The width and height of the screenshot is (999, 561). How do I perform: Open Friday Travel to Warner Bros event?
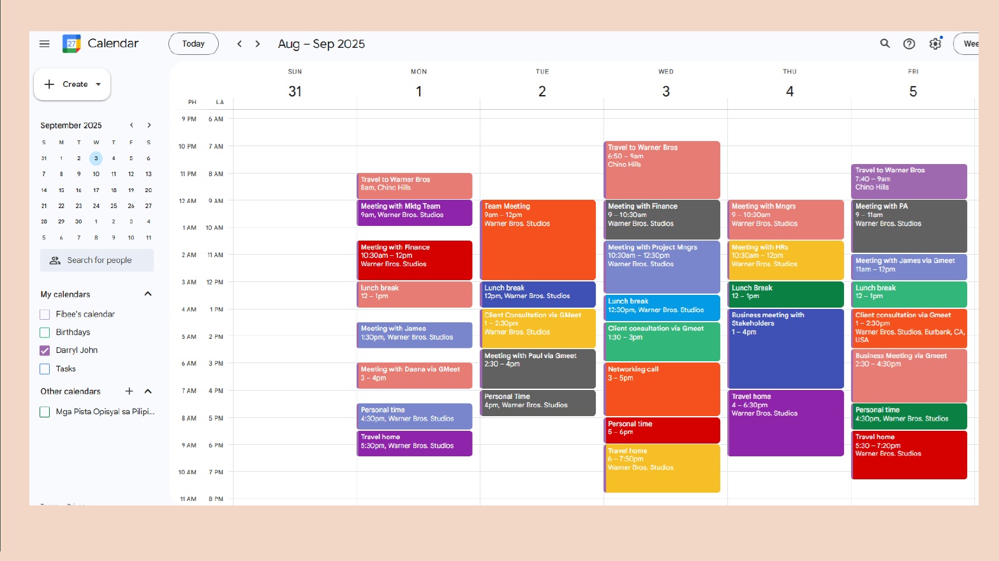(909, 181)
